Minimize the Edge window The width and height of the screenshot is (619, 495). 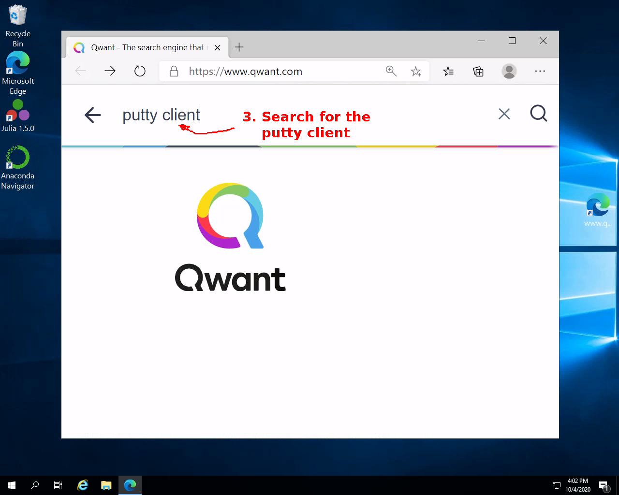(481, 41)
